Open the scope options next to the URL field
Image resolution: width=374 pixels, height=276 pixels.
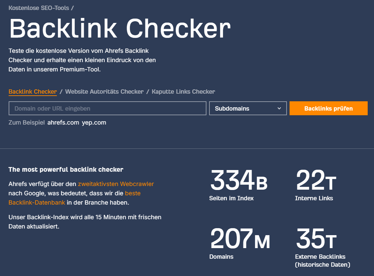(247, 108)
